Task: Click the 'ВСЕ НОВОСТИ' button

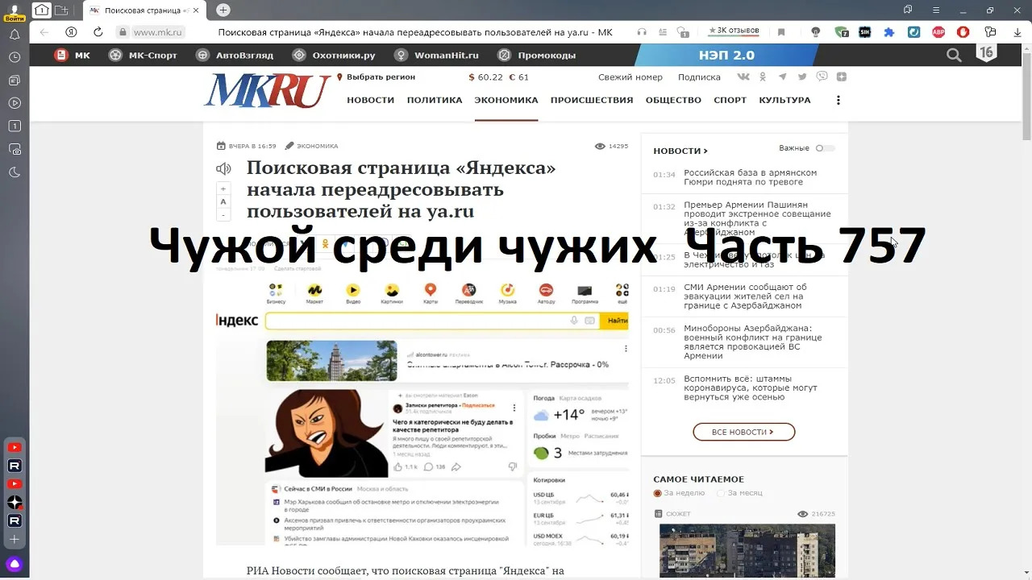Action: click(744, 432)
